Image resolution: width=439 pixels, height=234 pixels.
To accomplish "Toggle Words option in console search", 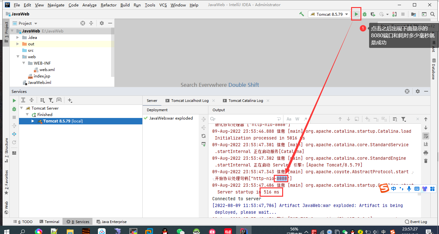I will 297,119.
